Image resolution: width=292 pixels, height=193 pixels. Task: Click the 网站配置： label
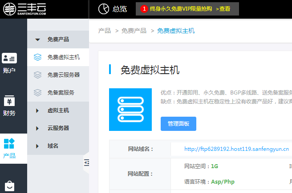140,174
